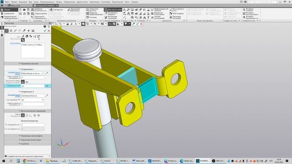292x164 pixels.
Task: Open the КОМПАС app on the taskbar
Action: point(203,161)
